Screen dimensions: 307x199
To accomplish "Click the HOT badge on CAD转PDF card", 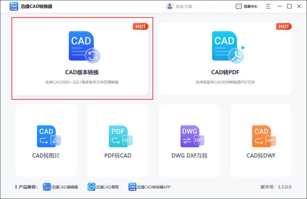I will point(284,27).
